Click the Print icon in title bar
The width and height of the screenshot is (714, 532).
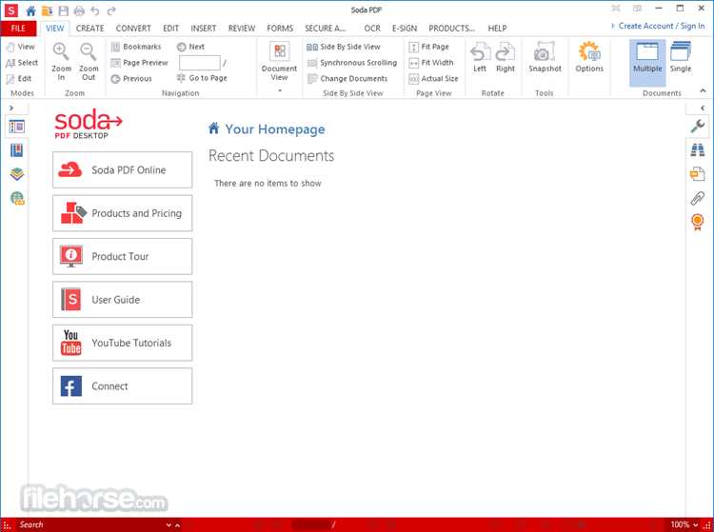[79, 10]
